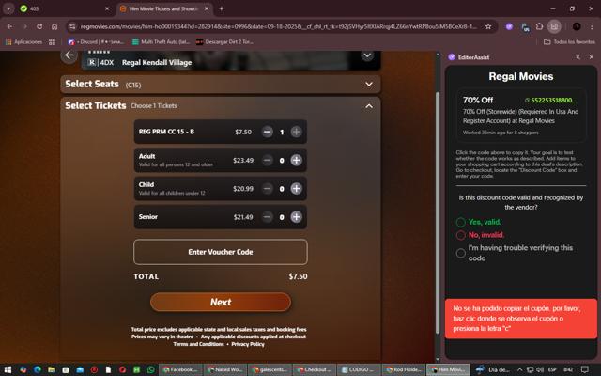This screenshot has height=376, width=601.
Task: Add one Adult ticket
Action: coord(296,161)
